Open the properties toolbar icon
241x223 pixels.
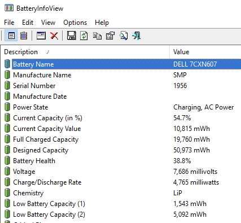[x=110, y=36]
